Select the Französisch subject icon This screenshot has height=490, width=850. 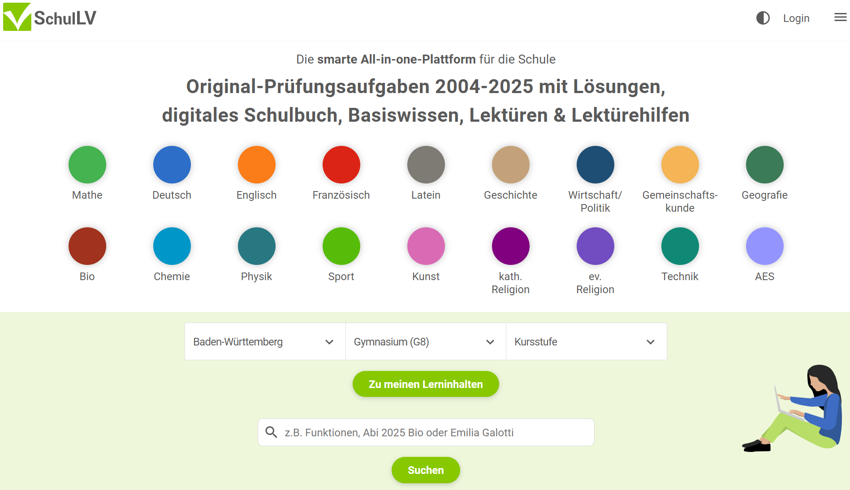tap(341, 164)
